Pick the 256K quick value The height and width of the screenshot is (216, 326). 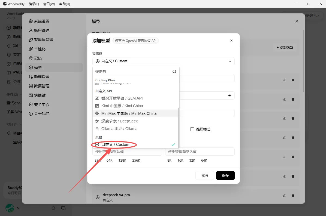(x=136, y=161)
